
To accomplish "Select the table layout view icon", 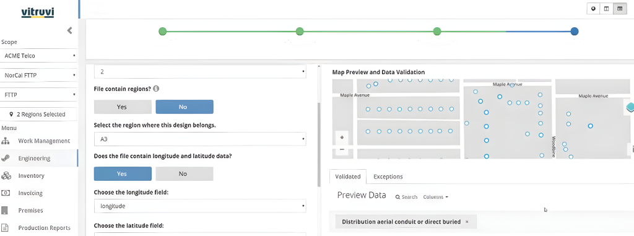I will 619,9.
